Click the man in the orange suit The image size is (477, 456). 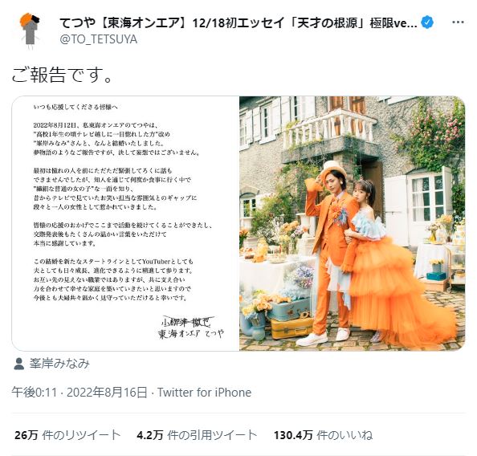pos(331,253)
